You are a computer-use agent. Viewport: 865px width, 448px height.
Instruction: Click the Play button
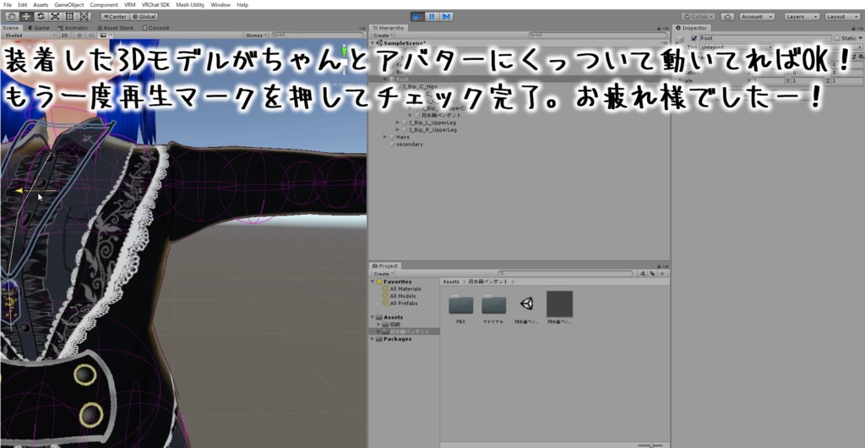pyautogui.click(x=417, y=17)
